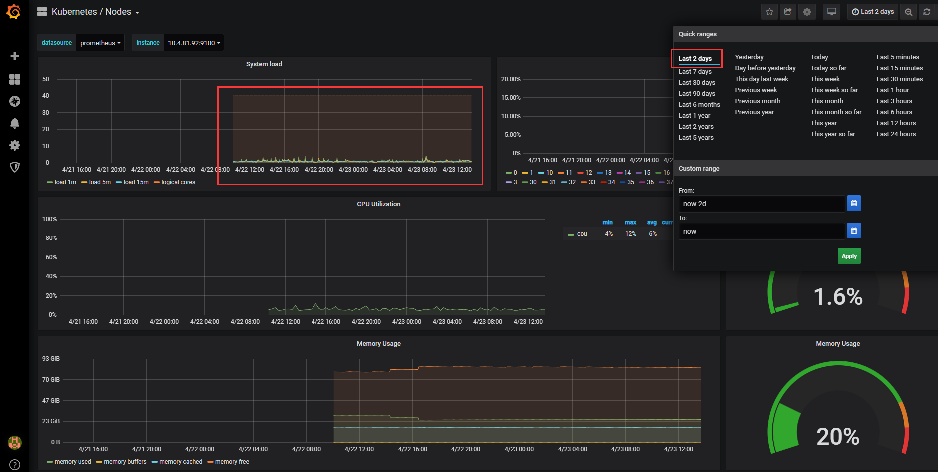The image size is (938, 472).
Task: Open the Memory Usage gauge panel title menu
Action: pos(838,344)
